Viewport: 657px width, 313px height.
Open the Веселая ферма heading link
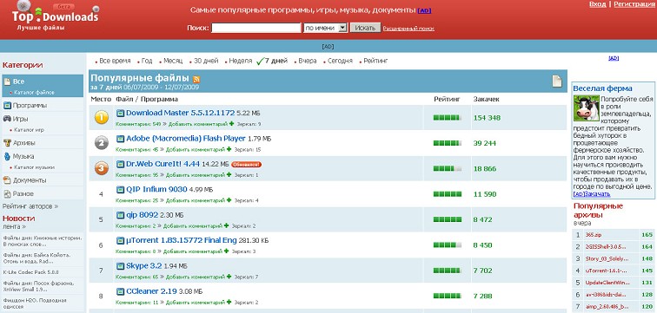click(602, 88)
